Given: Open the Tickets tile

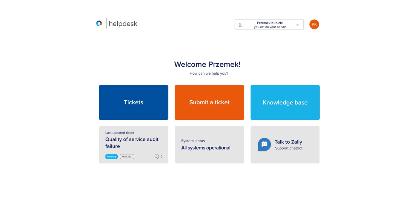Looking at the screenshot, I should pyautogui.click(x=133, y=102).
